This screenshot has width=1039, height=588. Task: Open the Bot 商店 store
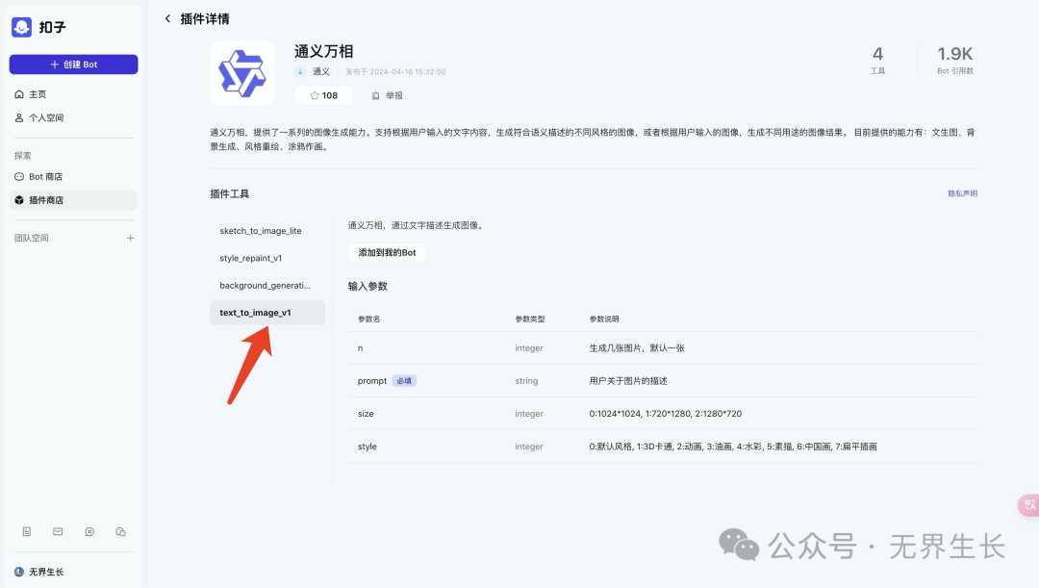[73, 176]
